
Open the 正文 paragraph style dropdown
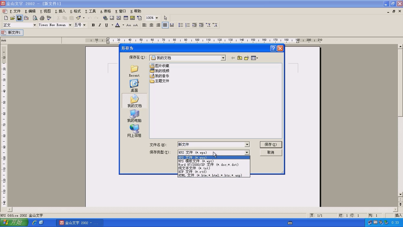click(x=35, y=25)
